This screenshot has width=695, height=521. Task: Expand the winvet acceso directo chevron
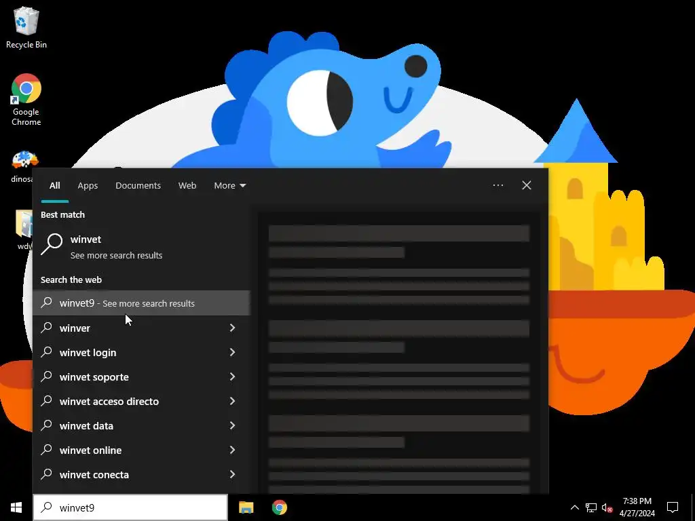232,400
